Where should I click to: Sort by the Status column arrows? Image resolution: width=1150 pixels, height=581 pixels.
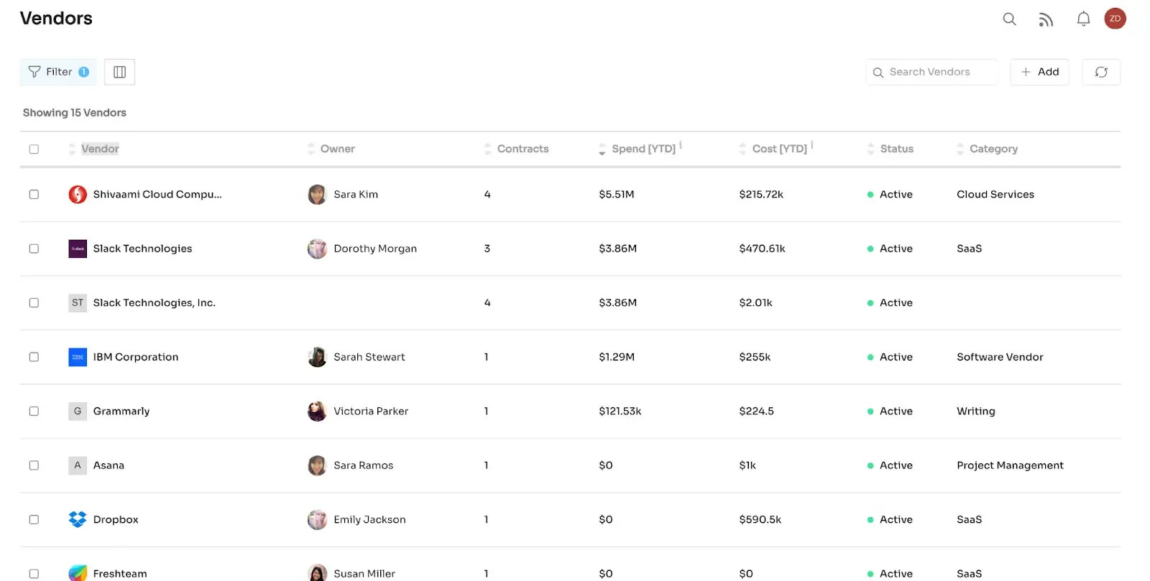pos(871,149)
